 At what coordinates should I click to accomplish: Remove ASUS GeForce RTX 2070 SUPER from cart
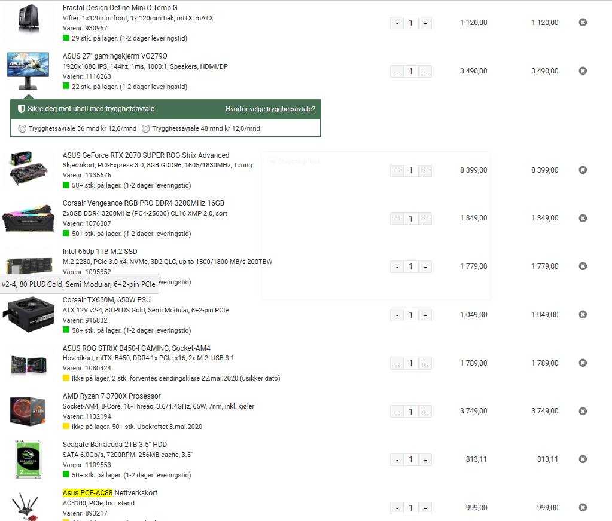coord(583,170)
